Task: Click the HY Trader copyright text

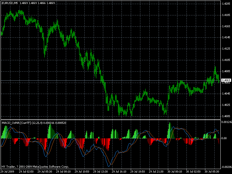Action: pos(35,167)
